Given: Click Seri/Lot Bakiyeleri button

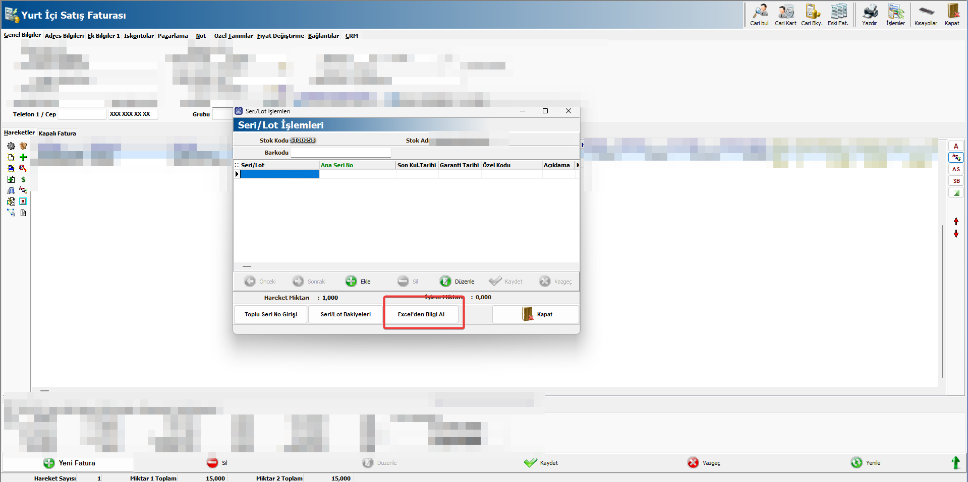Looking at the screenshot, I should point(346,314).
